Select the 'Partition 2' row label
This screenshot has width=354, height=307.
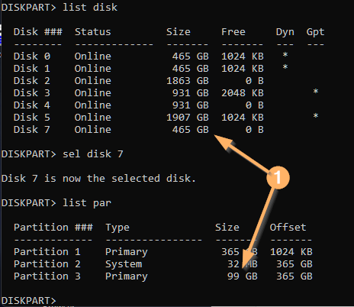pos(47,264)
